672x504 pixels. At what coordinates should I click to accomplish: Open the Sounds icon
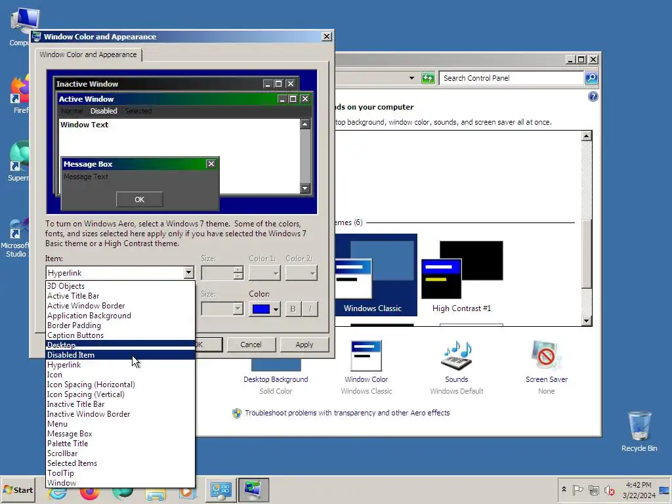point(457,356)
